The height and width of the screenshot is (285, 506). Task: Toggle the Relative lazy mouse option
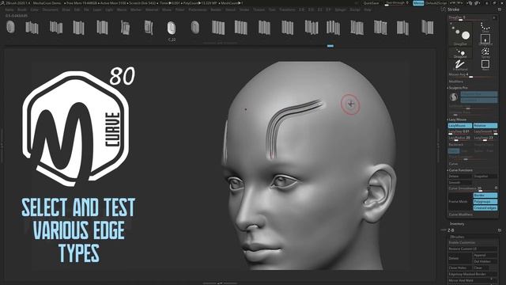(485, 125)
